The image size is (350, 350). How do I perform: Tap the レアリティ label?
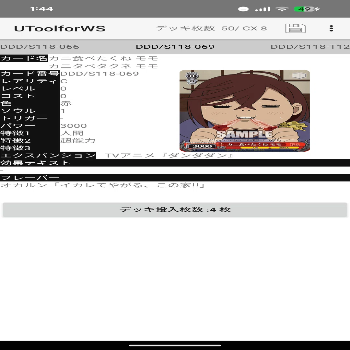tap(30, 81)
